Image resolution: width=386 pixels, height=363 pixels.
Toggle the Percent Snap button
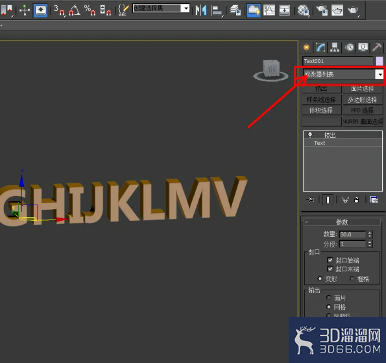[90, 10]
